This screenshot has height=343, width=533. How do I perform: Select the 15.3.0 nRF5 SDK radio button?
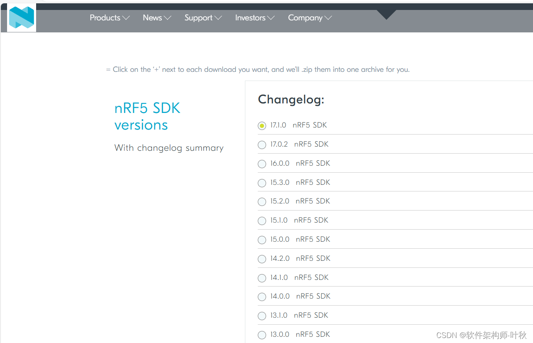click(262, 183)
